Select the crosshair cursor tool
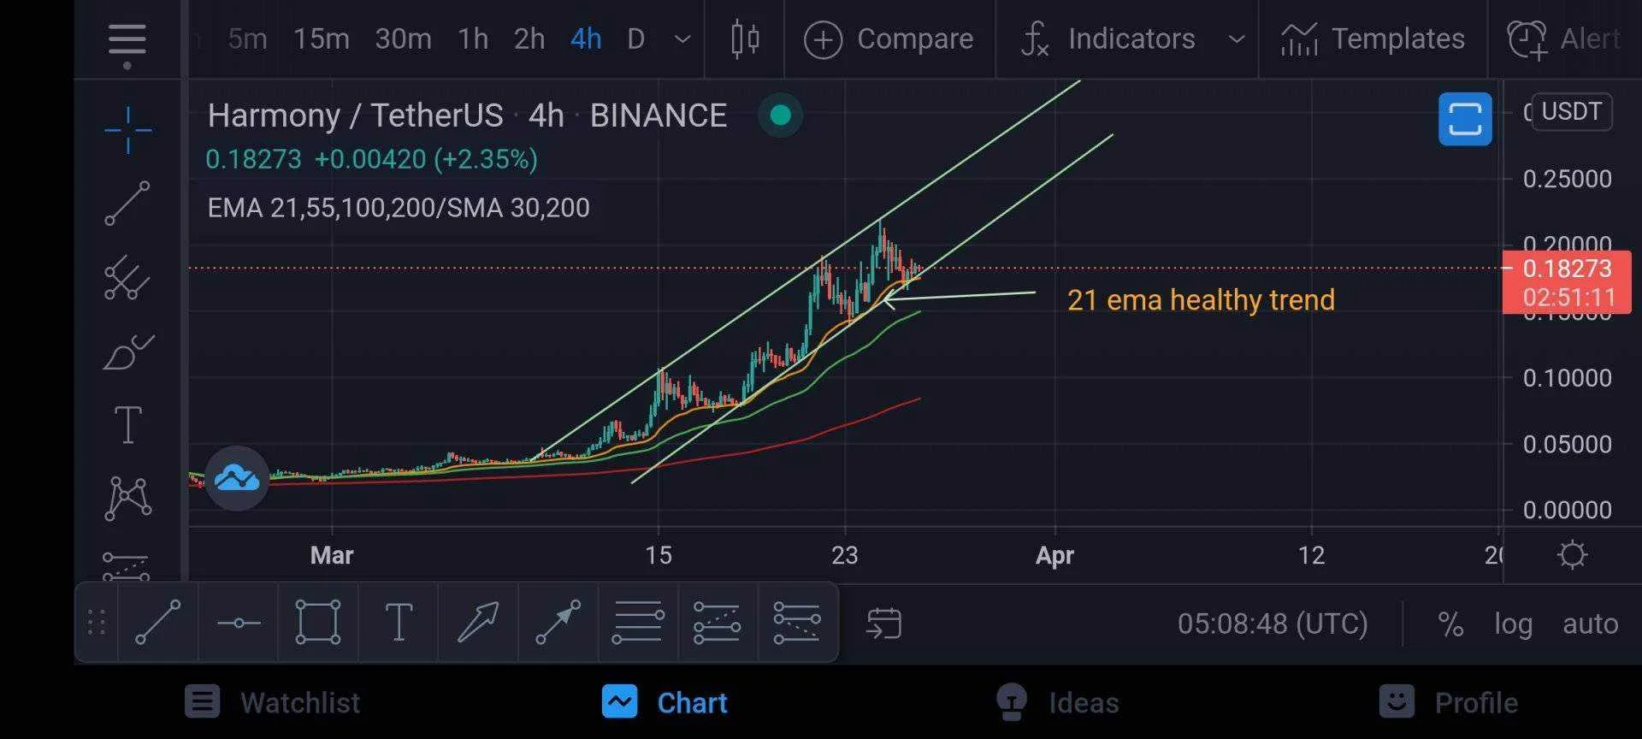The height and width of the screenshot is (739, 1642). point(128,130)
